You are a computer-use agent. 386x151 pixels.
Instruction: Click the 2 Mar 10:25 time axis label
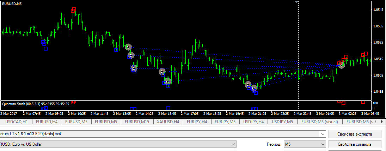pos(76,114)
